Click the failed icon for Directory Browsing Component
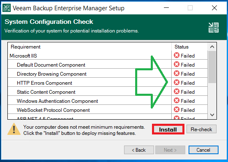The width and height of the screenshot is (228, 162). click(177, 73)
